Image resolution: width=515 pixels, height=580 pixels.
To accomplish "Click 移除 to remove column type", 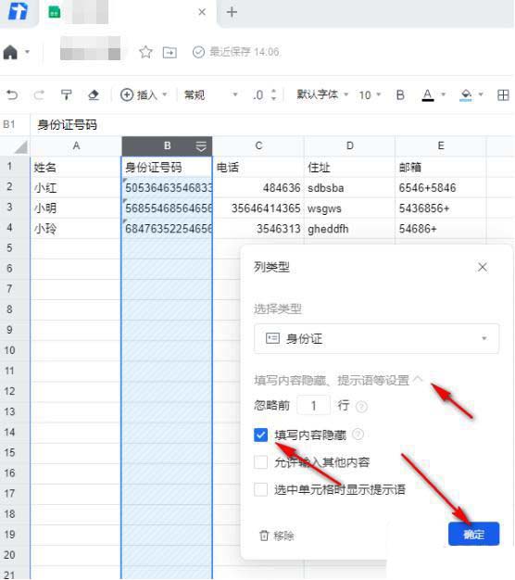I will (277, 536).
